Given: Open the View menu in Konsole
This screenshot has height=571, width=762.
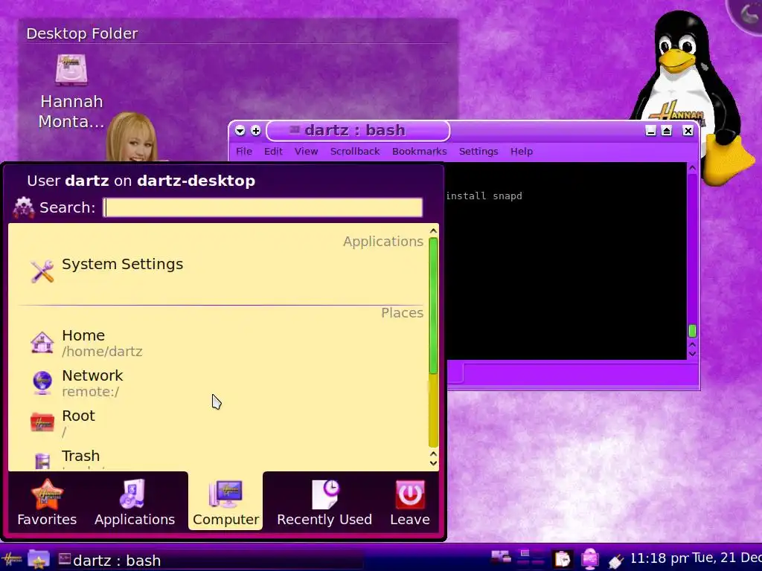Looking at the screenshot, I should click(306, 152).
